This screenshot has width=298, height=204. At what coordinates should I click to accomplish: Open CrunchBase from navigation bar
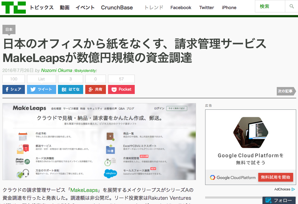click(117, 8)
